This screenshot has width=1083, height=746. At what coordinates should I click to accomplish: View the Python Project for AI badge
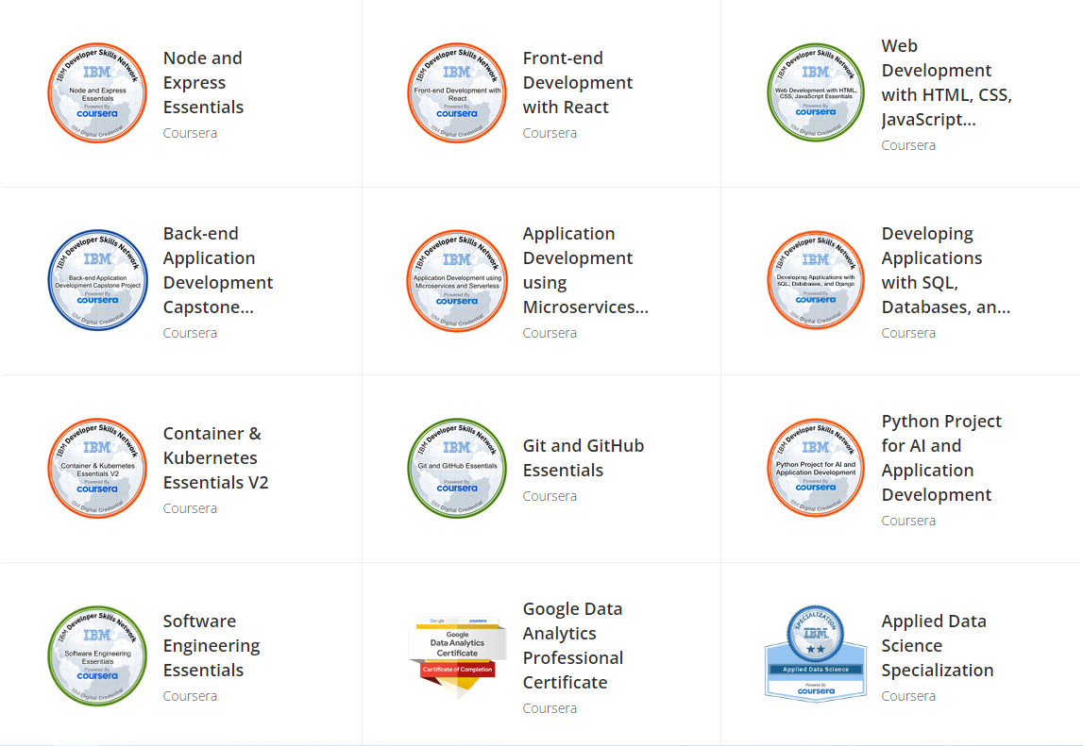click(x=815, y=468)
